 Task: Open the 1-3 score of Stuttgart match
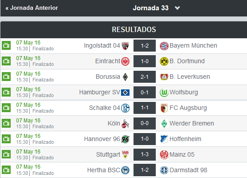(145, 154)
